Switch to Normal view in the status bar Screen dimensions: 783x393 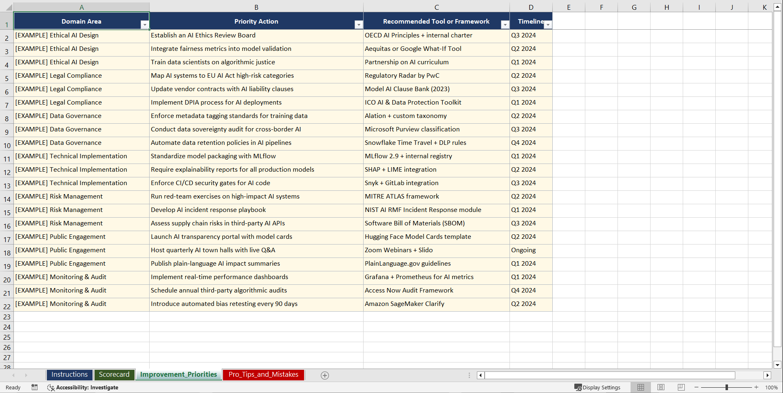coord(640,387)
